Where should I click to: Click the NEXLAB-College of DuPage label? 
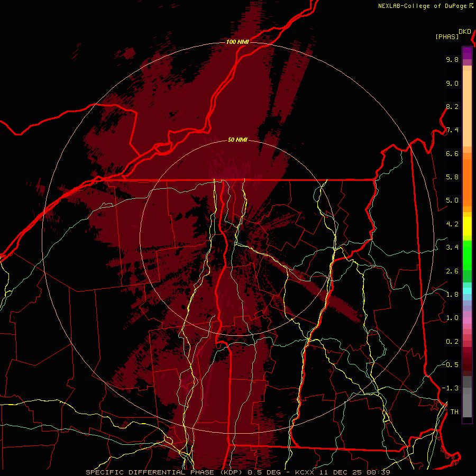(422, 6)
